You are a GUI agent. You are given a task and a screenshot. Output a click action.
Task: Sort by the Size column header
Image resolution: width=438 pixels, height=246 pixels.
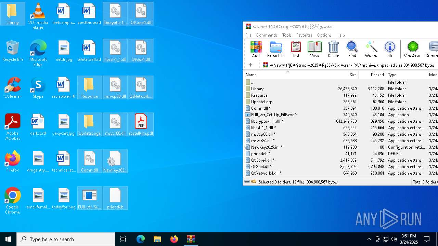345,75
